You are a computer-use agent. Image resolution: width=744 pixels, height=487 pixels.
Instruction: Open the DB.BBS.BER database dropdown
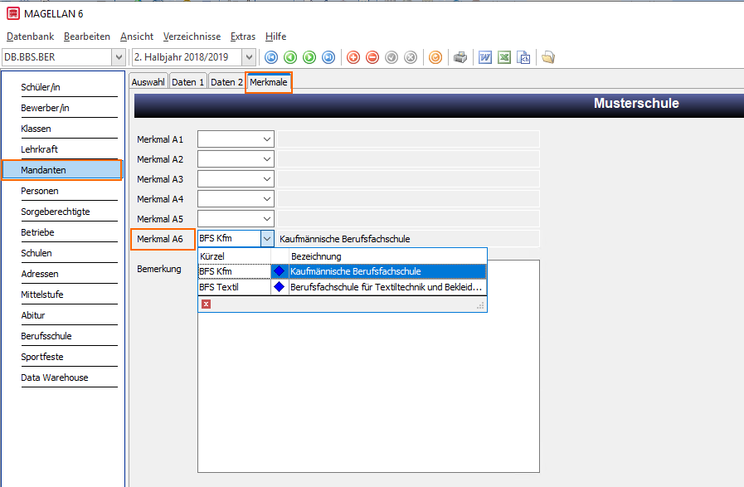[119, 57]
